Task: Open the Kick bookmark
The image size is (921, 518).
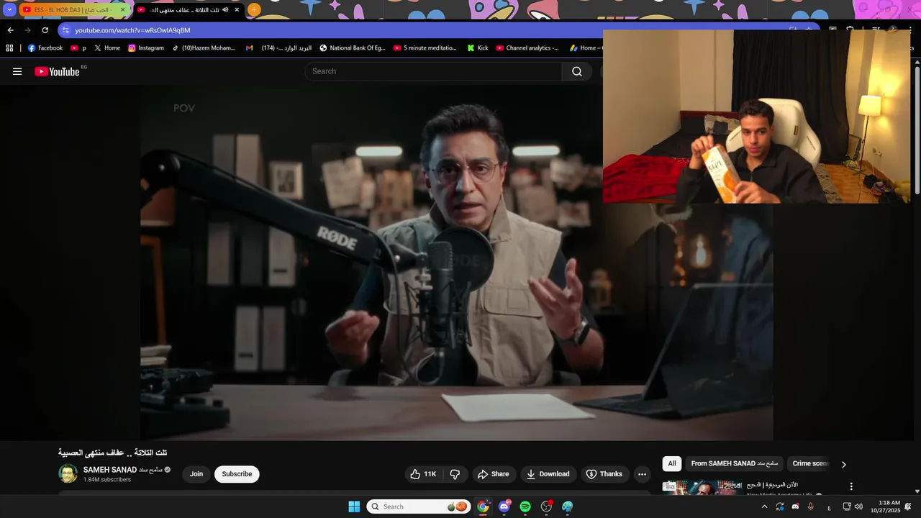Action: (478, 48)
